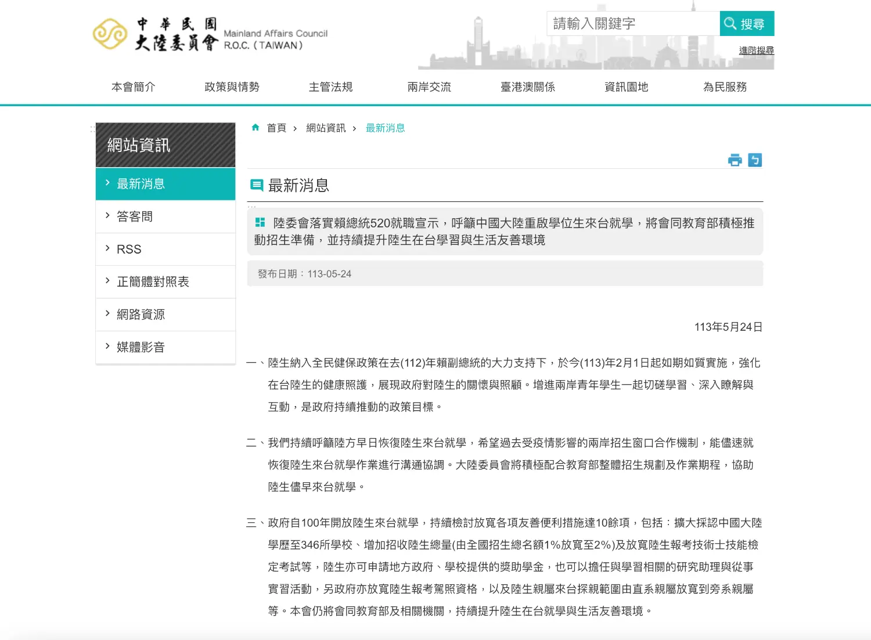Open the 進階搜尋 advanced search link

pos(756,50)
